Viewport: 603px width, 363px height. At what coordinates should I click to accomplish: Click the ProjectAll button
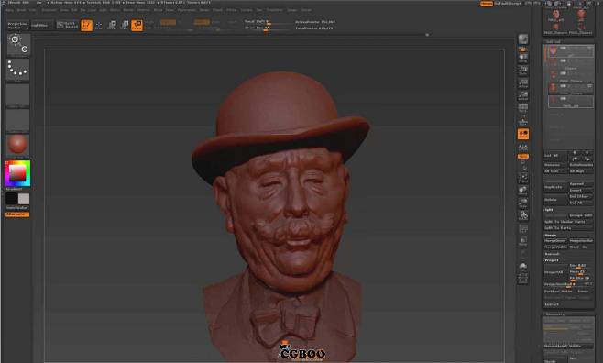click(555, 272)
